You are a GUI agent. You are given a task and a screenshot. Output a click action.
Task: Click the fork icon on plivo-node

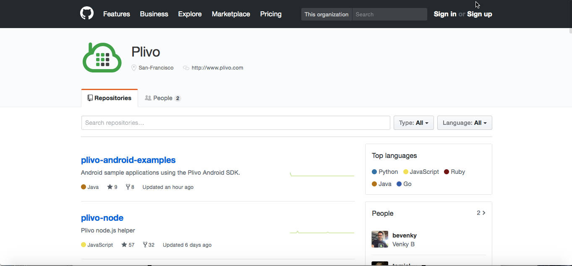tap(144, 245)
